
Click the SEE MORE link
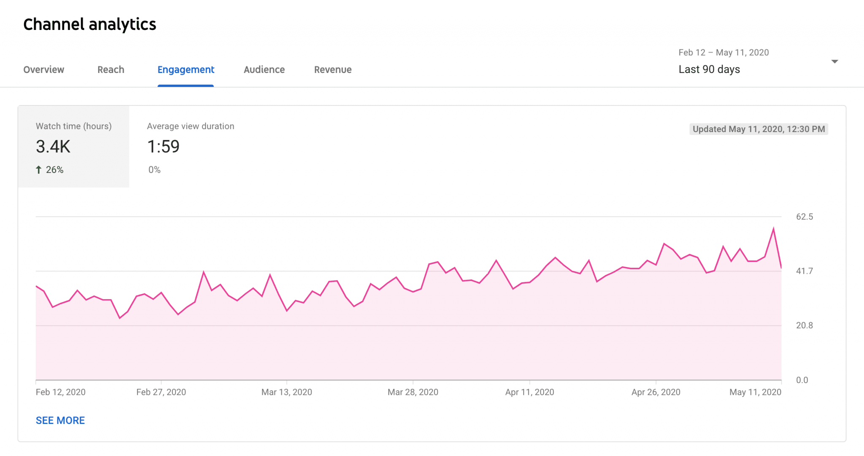point(60,420)
